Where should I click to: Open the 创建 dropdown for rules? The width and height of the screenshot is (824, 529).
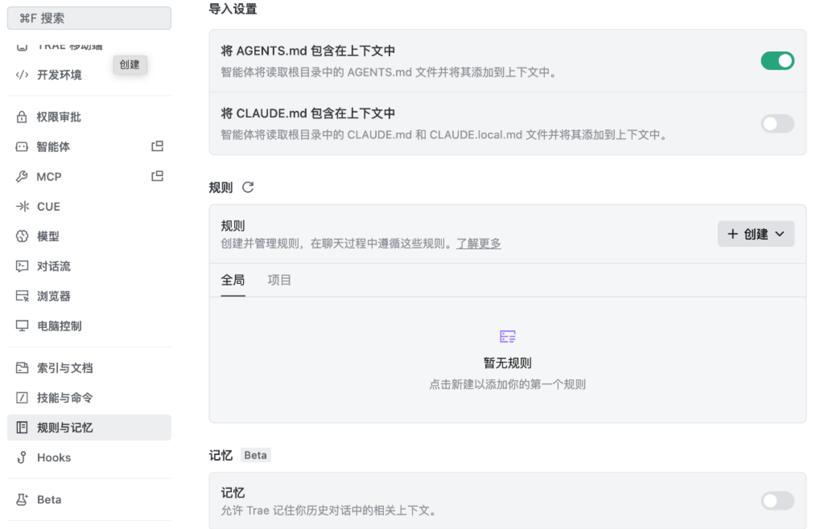[x=756, y=234]
